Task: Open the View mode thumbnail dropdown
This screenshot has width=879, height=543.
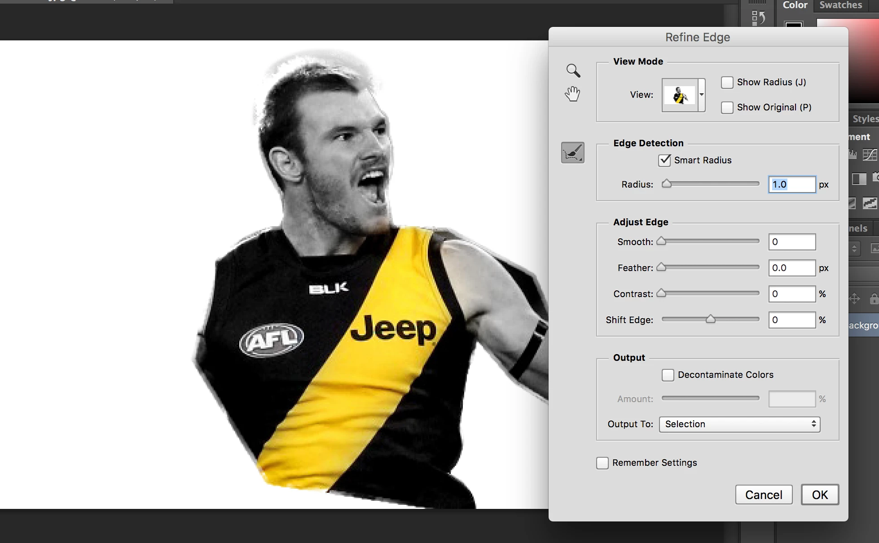Action: (x=683, y=95)
